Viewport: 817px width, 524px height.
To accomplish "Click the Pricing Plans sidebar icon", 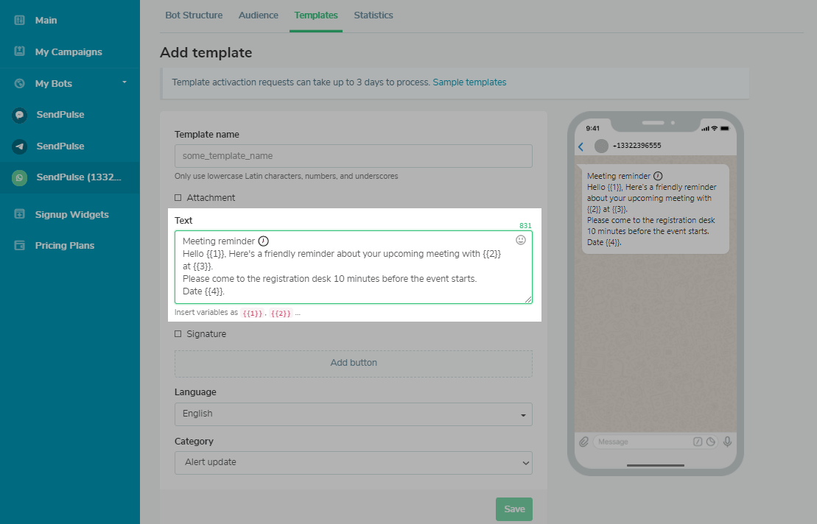I will (20, 246).
